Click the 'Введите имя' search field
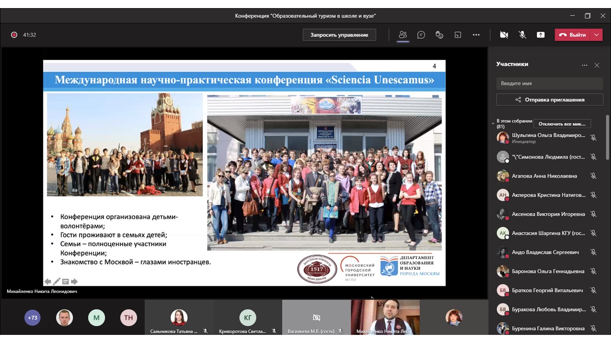 click(x=549, y=83)
